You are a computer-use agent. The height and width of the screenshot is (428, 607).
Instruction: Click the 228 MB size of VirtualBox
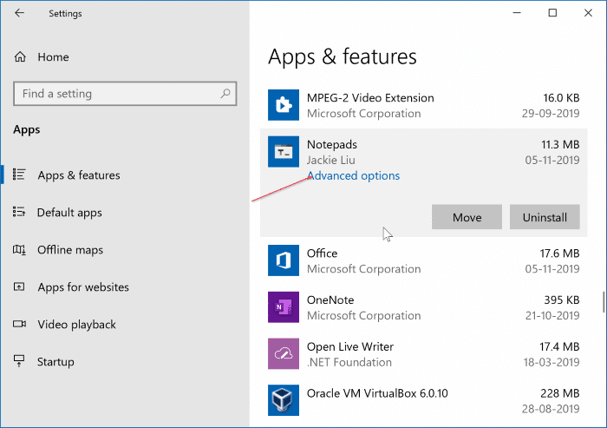pyautogui.click(x=560, y=393)
